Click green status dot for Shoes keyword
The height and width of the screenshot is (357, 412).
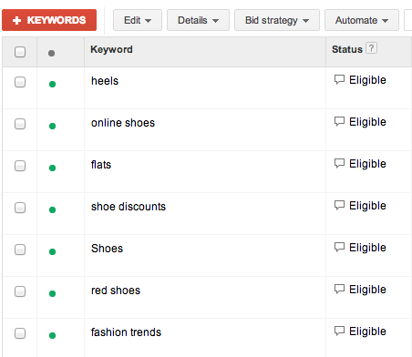tap(52, 251)
